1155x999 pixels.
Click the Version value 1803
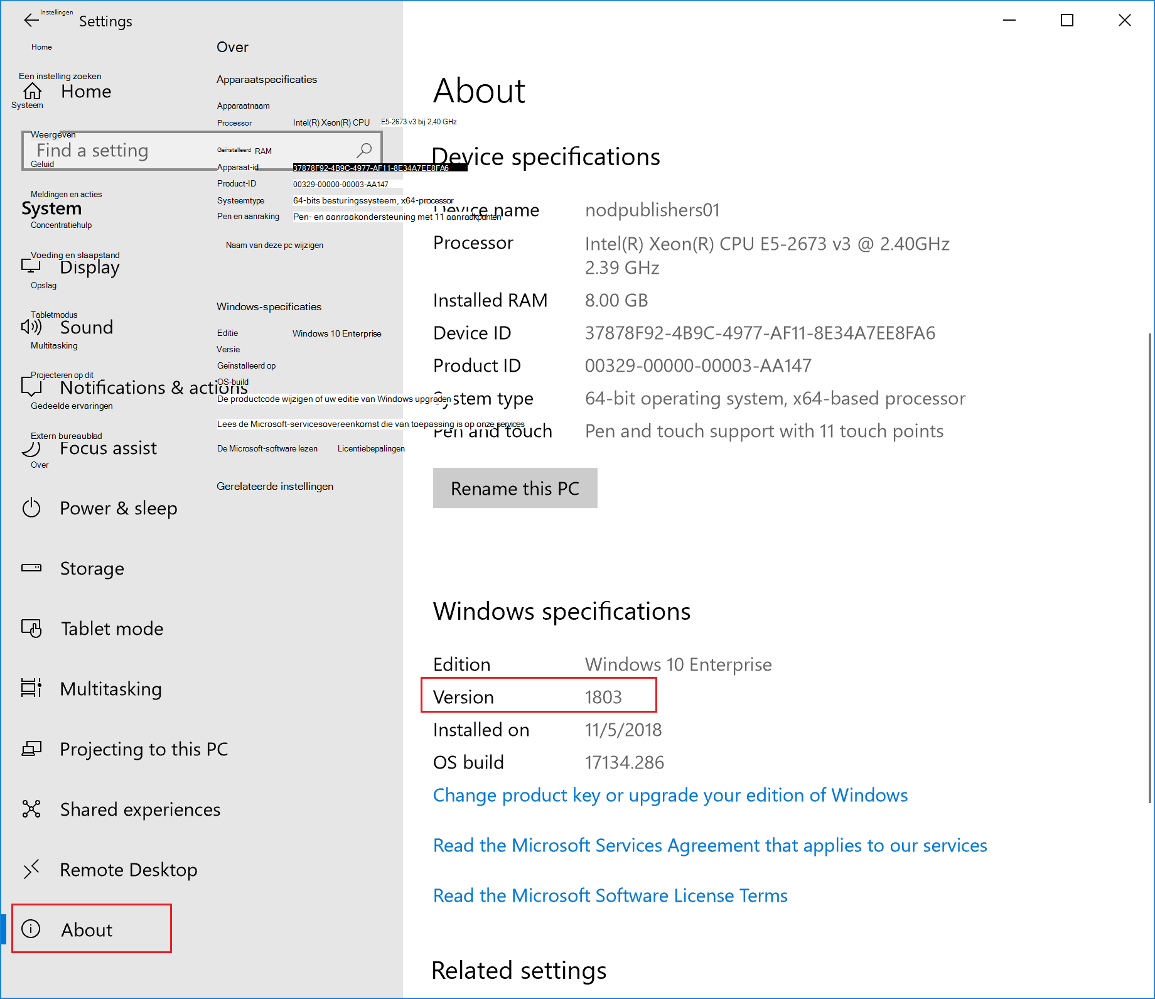[x=603, y=698]
